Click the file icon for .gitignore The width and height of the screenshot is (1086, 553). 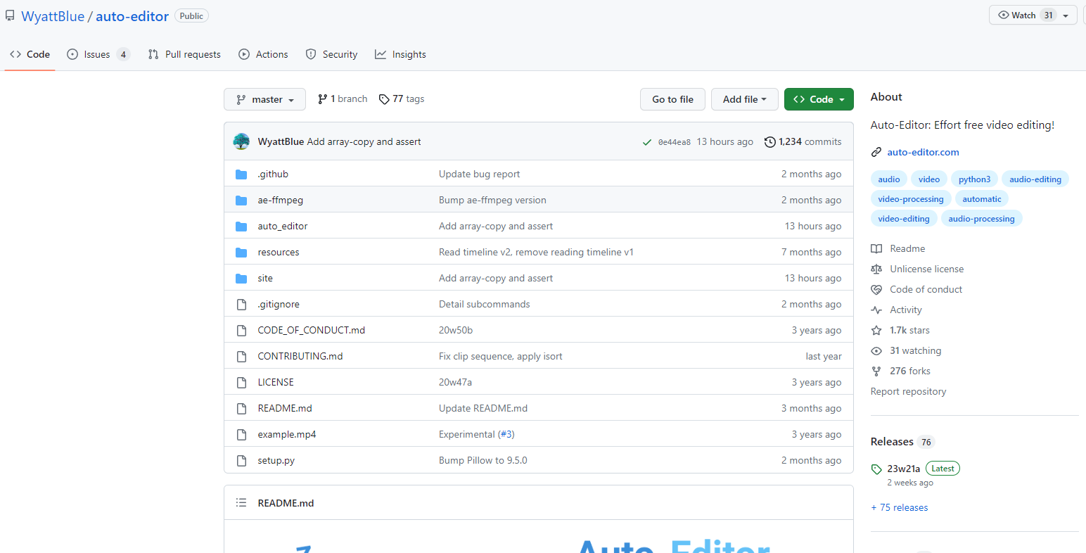[x=241, y=304]
